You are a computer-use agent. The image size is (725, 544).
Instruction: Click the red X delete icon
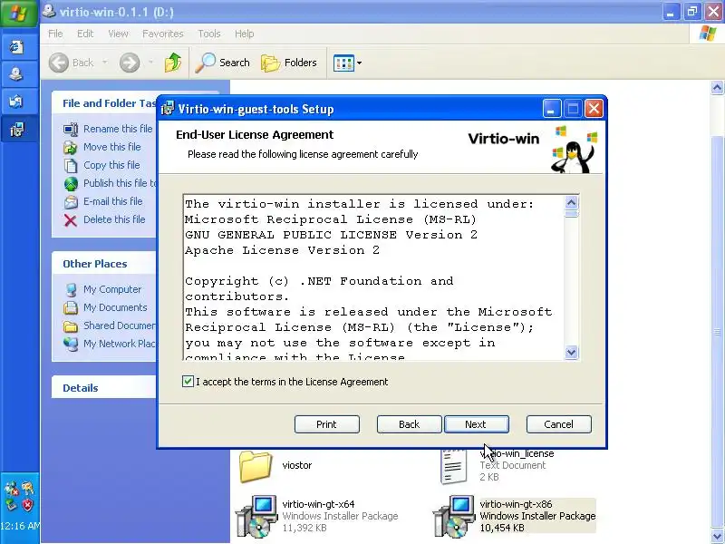71,220
